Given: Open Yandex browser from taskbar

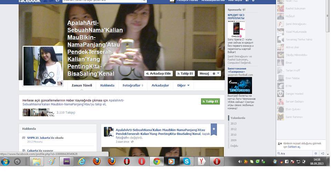Looking at the screenshot, I should pos(201,162).
